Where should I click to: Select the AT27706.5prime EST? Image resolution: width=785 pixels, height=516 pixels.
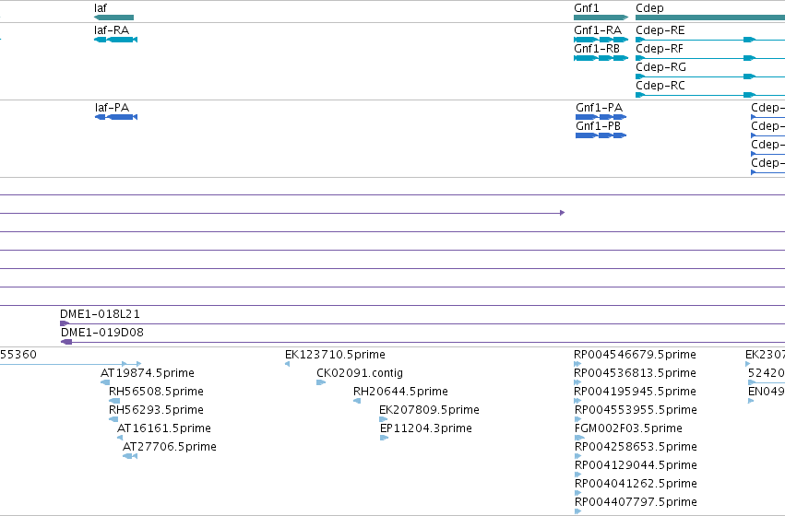(130, 456)
